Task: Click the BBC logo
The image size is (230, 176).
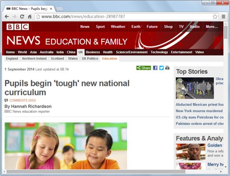Action: [x=17, y=27]
